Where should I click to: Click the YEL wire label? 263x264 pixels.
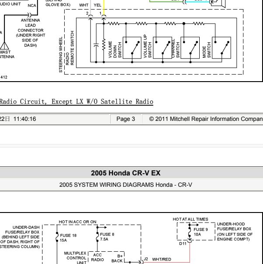pyautogui.click(x=97, y=5)
